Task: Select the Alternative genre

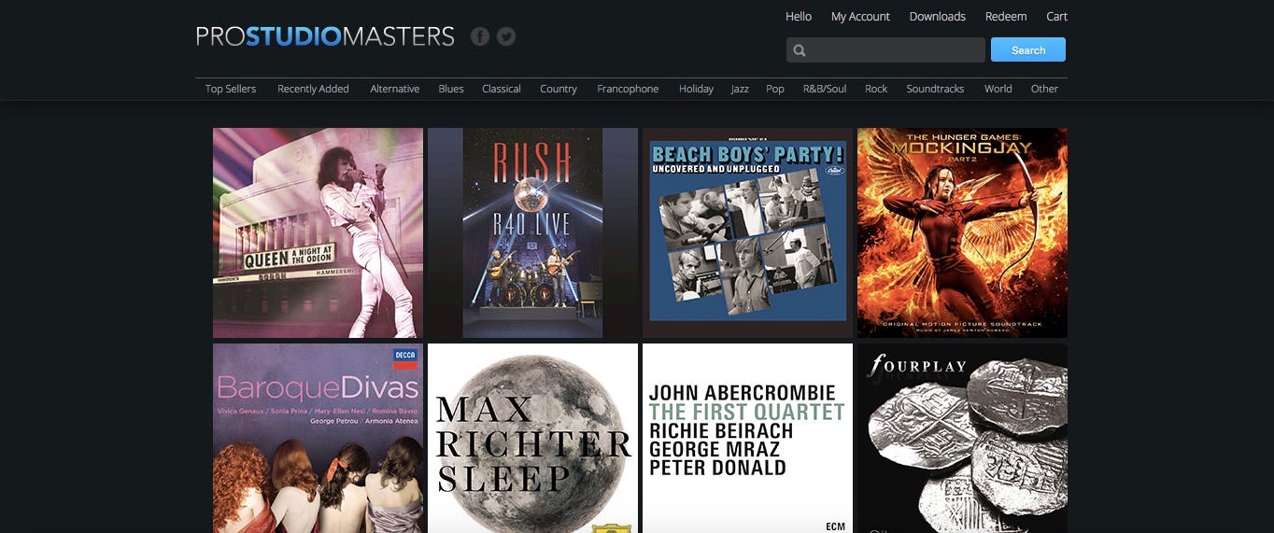Action: coord(395,89)
